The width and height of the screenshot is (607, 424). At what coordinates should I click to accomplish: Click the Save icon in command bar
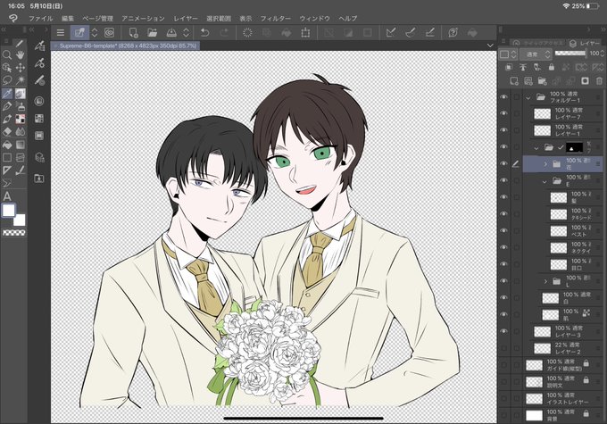tap(171, 33)
